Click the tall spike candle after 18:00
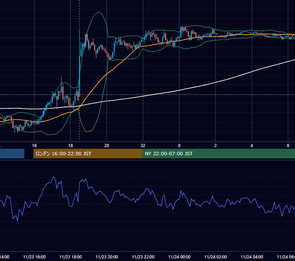 point(79,63)
